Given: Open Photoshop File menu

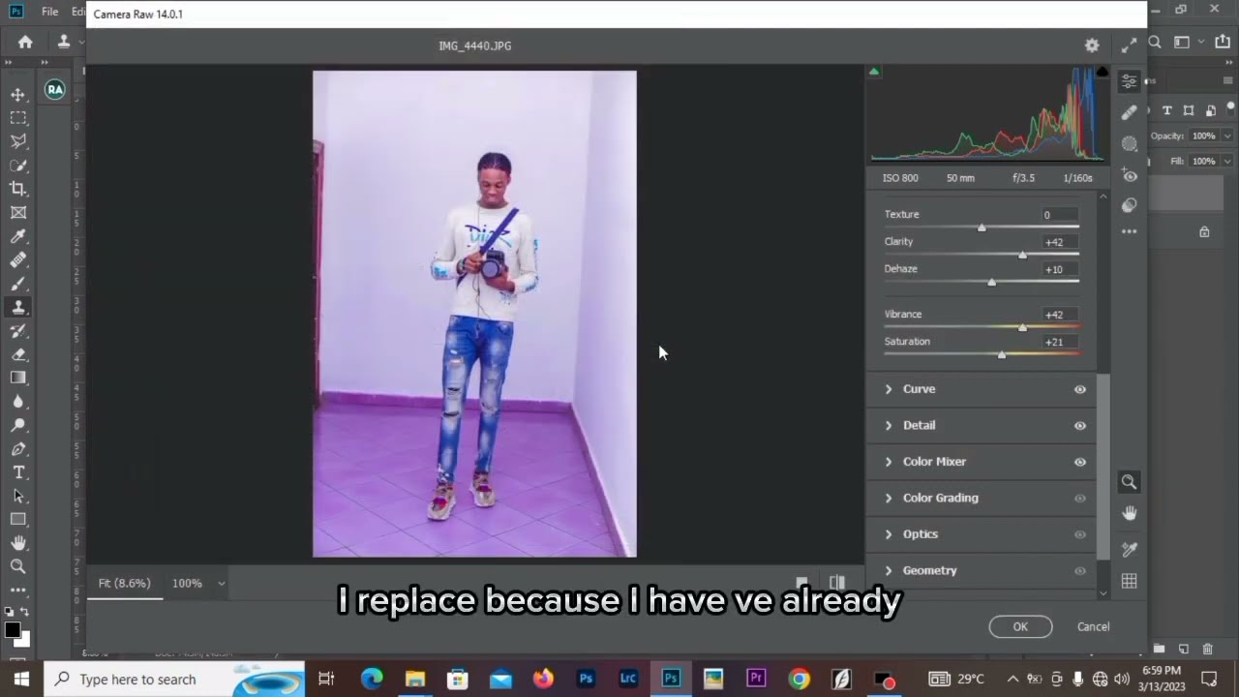Looking at the screenshot, I should [49, 12].
